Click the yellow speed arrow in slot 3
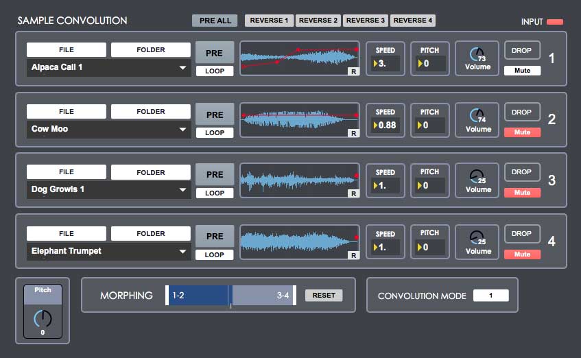Screen dimensions: 581x358 tap(375, 186)
